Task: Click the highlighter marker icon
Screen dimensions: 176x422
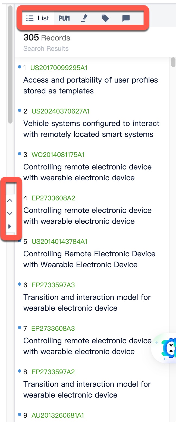Action: click(x=84, y=18)
